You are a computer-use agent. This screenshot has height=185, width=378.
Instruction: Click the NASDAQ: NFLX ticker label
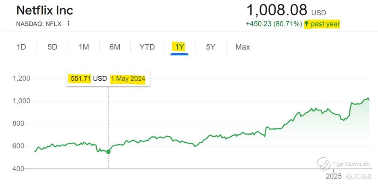pyautogui.click(x=39, y=24)
